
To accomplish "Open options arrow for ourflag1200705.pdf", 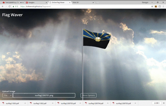I will coord(80,103).
